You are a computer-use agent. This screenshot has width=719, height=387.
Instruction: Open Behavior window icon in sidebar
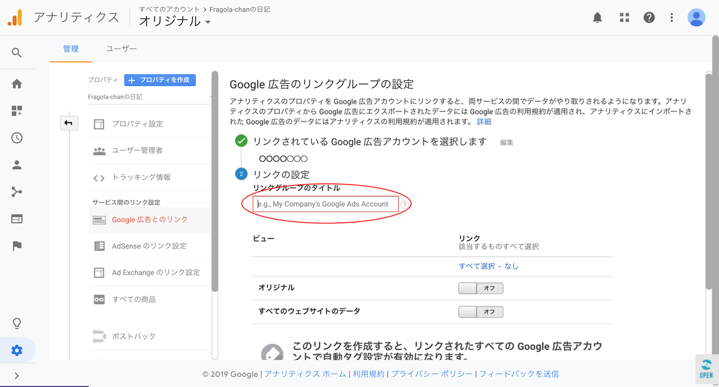coord(17,219)
